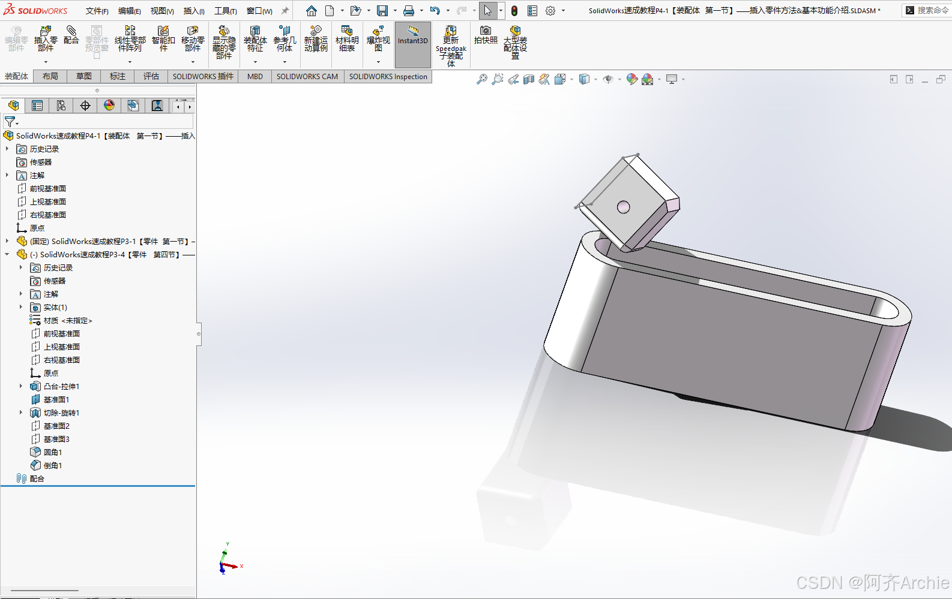
Task: Switch to the SOLIDWORKS Inspection tab
Action: point(388,76)
